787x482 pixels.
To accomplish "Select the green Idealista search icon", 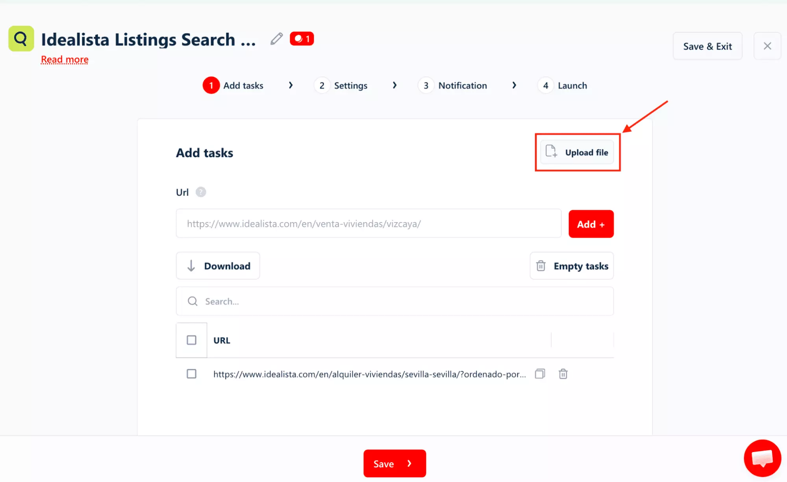I will pyautogui.click(x=20, y=38).
